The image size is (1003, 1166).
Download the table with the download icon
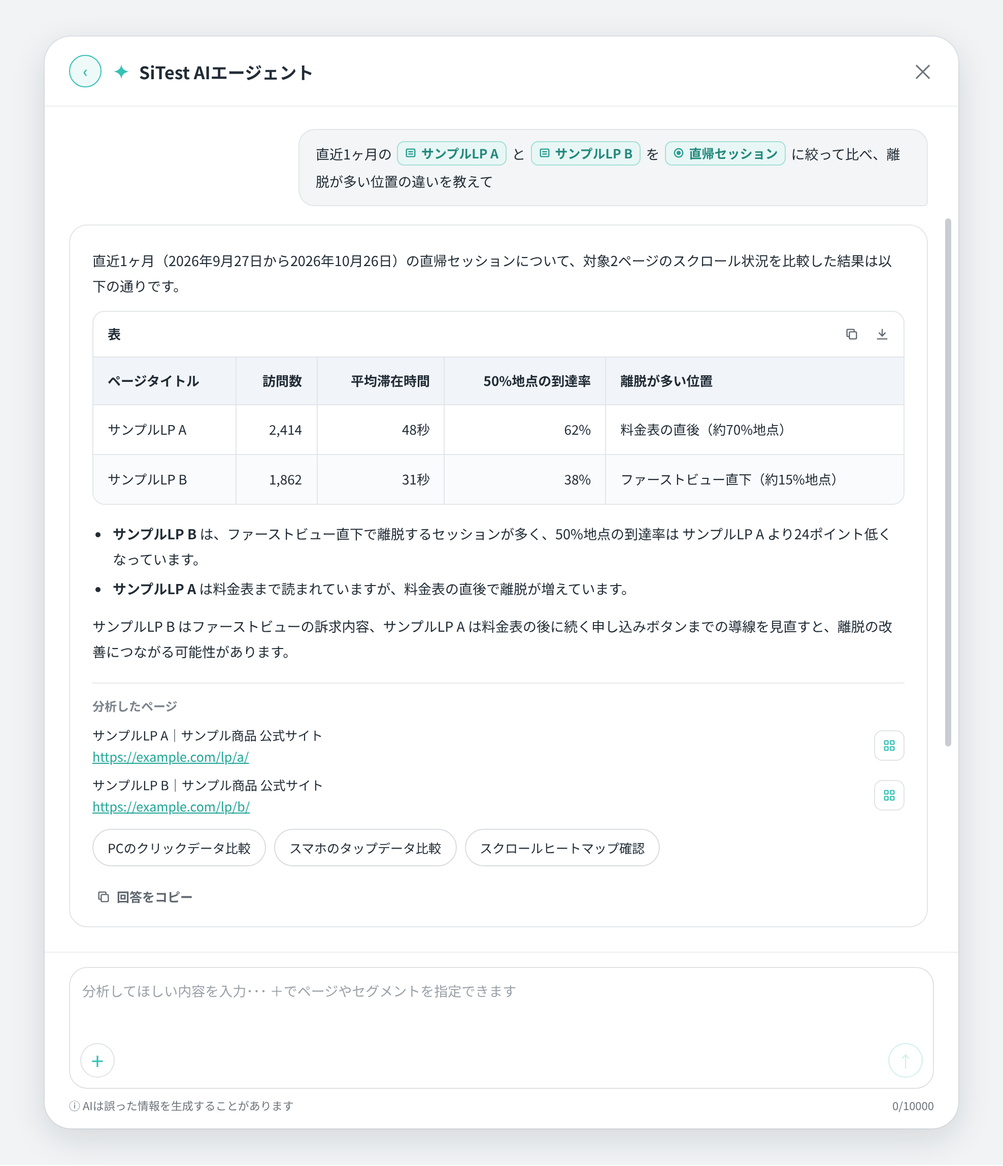pyautogui.click(x=882, y=334)
